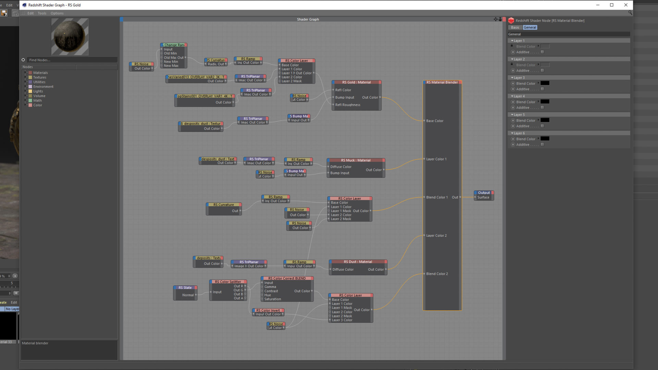Open the Tools menu

click(42, 13)
